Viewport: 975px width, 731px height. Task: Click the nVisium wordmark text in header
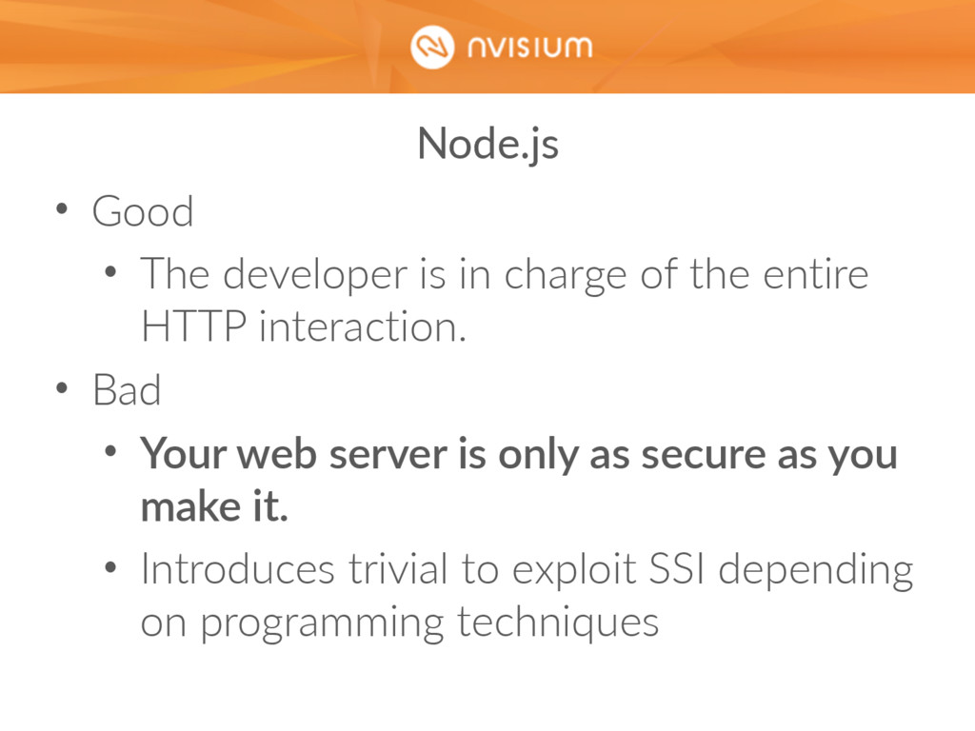(529, 48)
